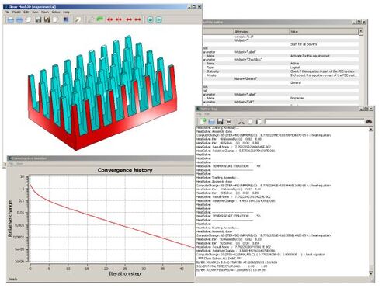Screen dimensions: 382x292
Task: Click the clipboard Paste icon in Solver log
Action: (x=259, y=122)
